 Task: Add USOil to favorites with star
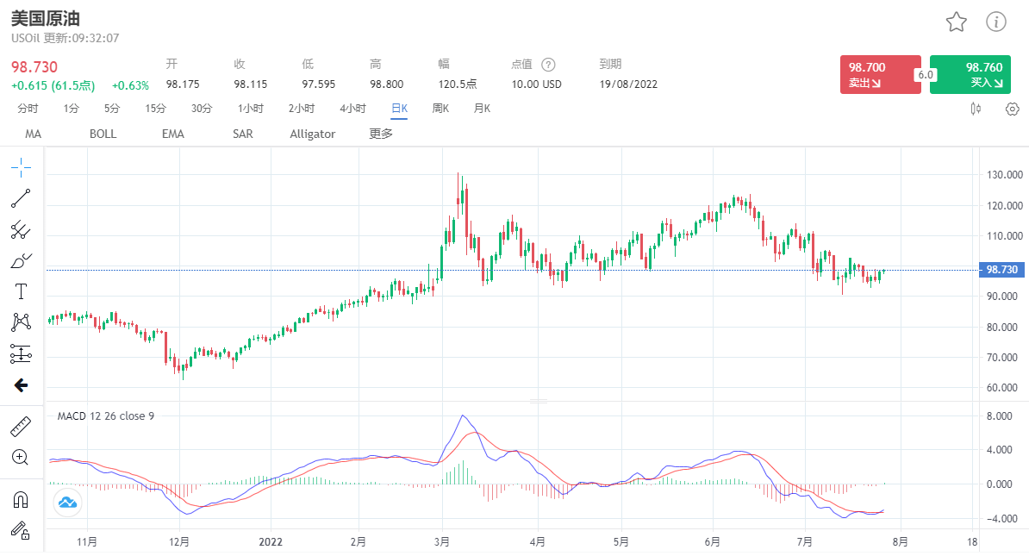point(956,22)
